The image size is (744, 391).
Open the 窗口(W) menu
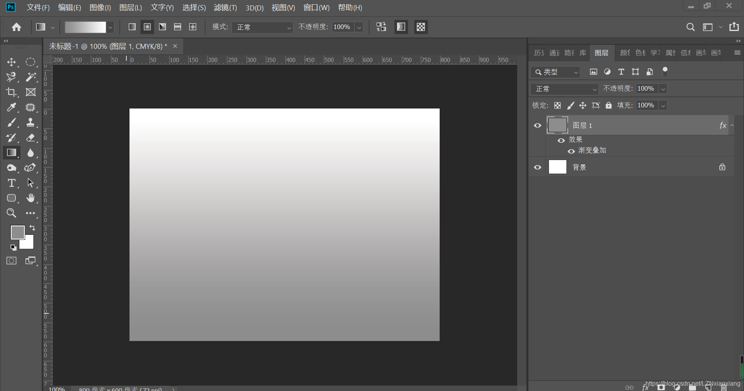click(x=316, y=8)
